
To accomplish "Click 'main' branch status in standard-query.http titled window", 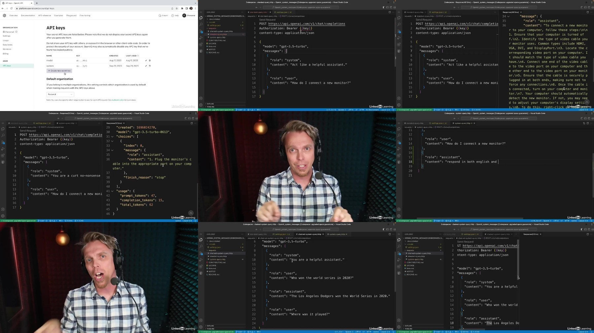I will point(240,110).
